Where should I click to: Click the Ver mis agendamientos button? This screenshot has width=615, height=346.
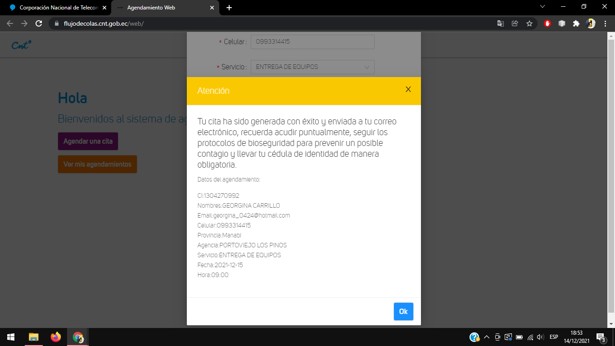click(97, 164)
